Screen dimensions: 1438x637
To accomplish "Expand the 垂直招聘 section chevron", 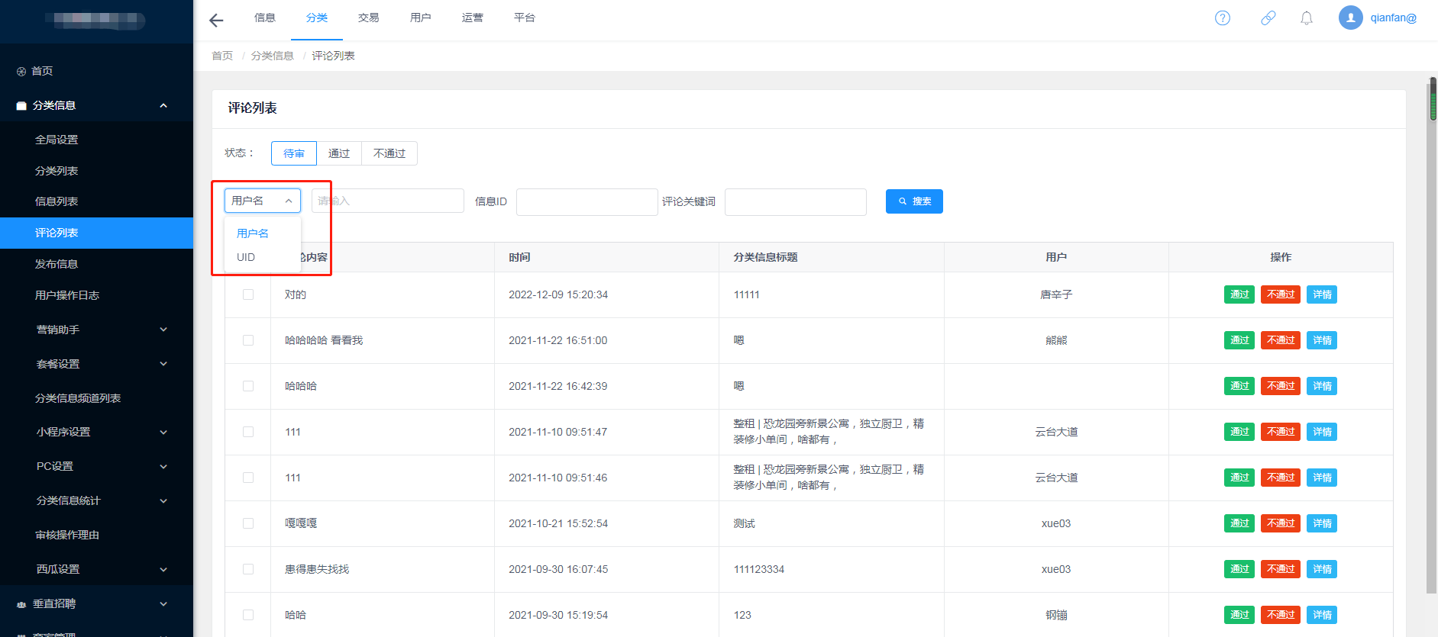I will [163, 604].
